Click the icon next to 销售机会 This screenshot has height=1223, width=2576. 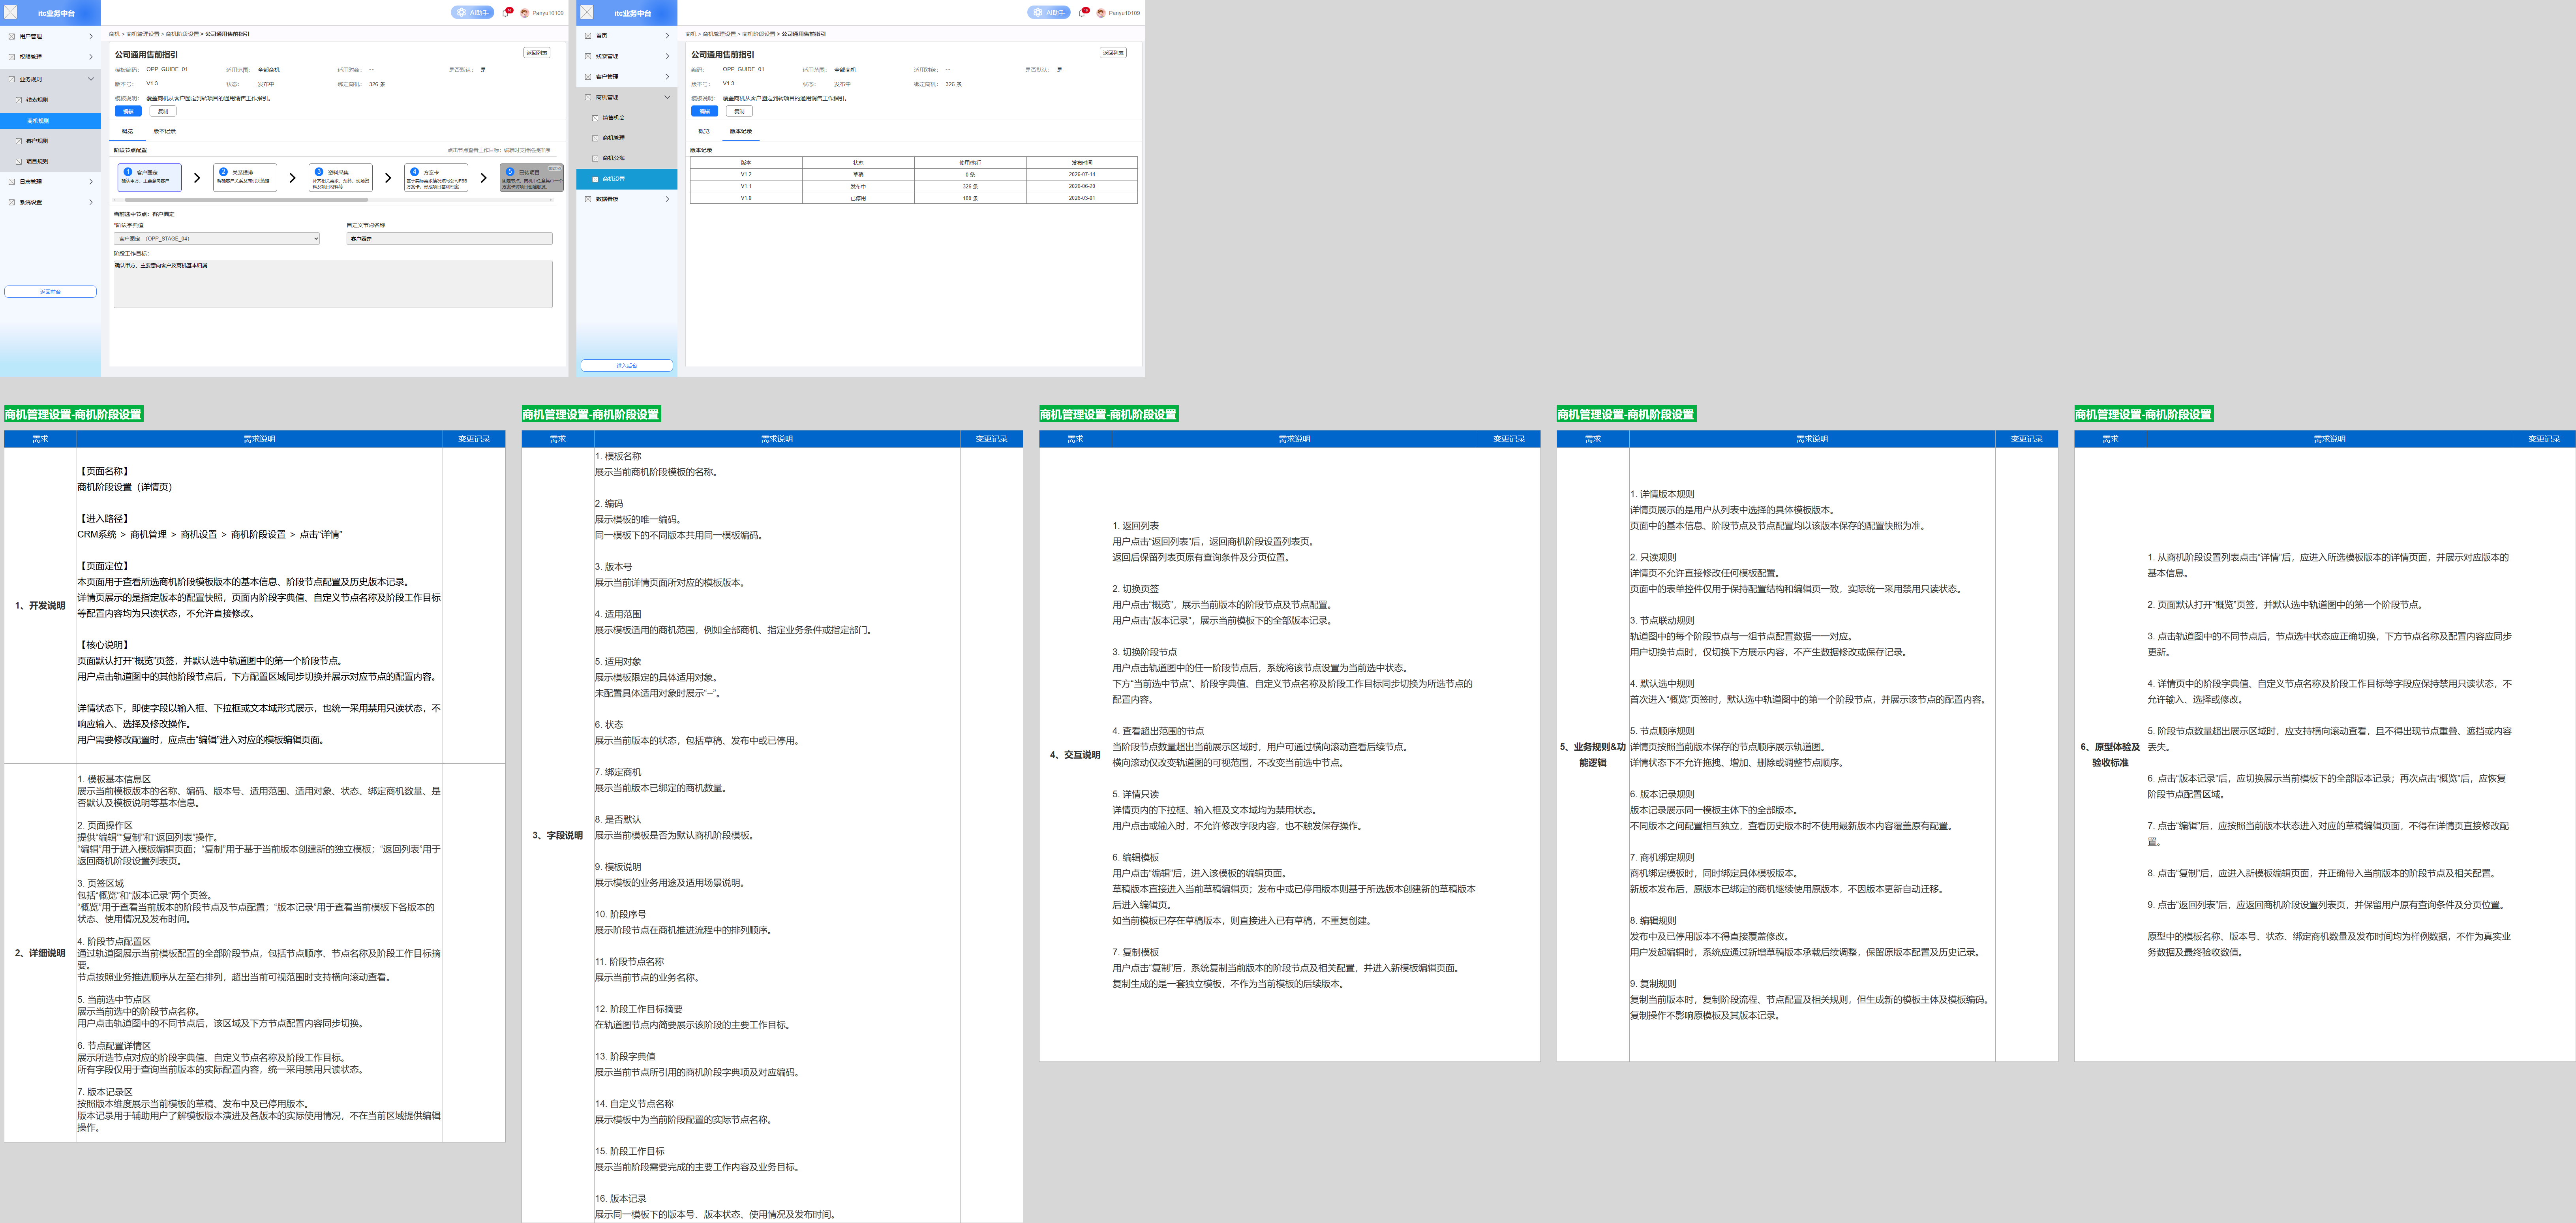tap(595, 118)
